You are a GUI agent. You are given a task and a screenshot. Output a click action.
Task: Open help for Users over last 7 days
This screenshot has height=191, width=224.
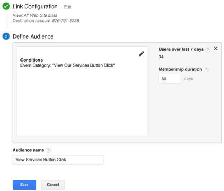[x=208, y=50]
